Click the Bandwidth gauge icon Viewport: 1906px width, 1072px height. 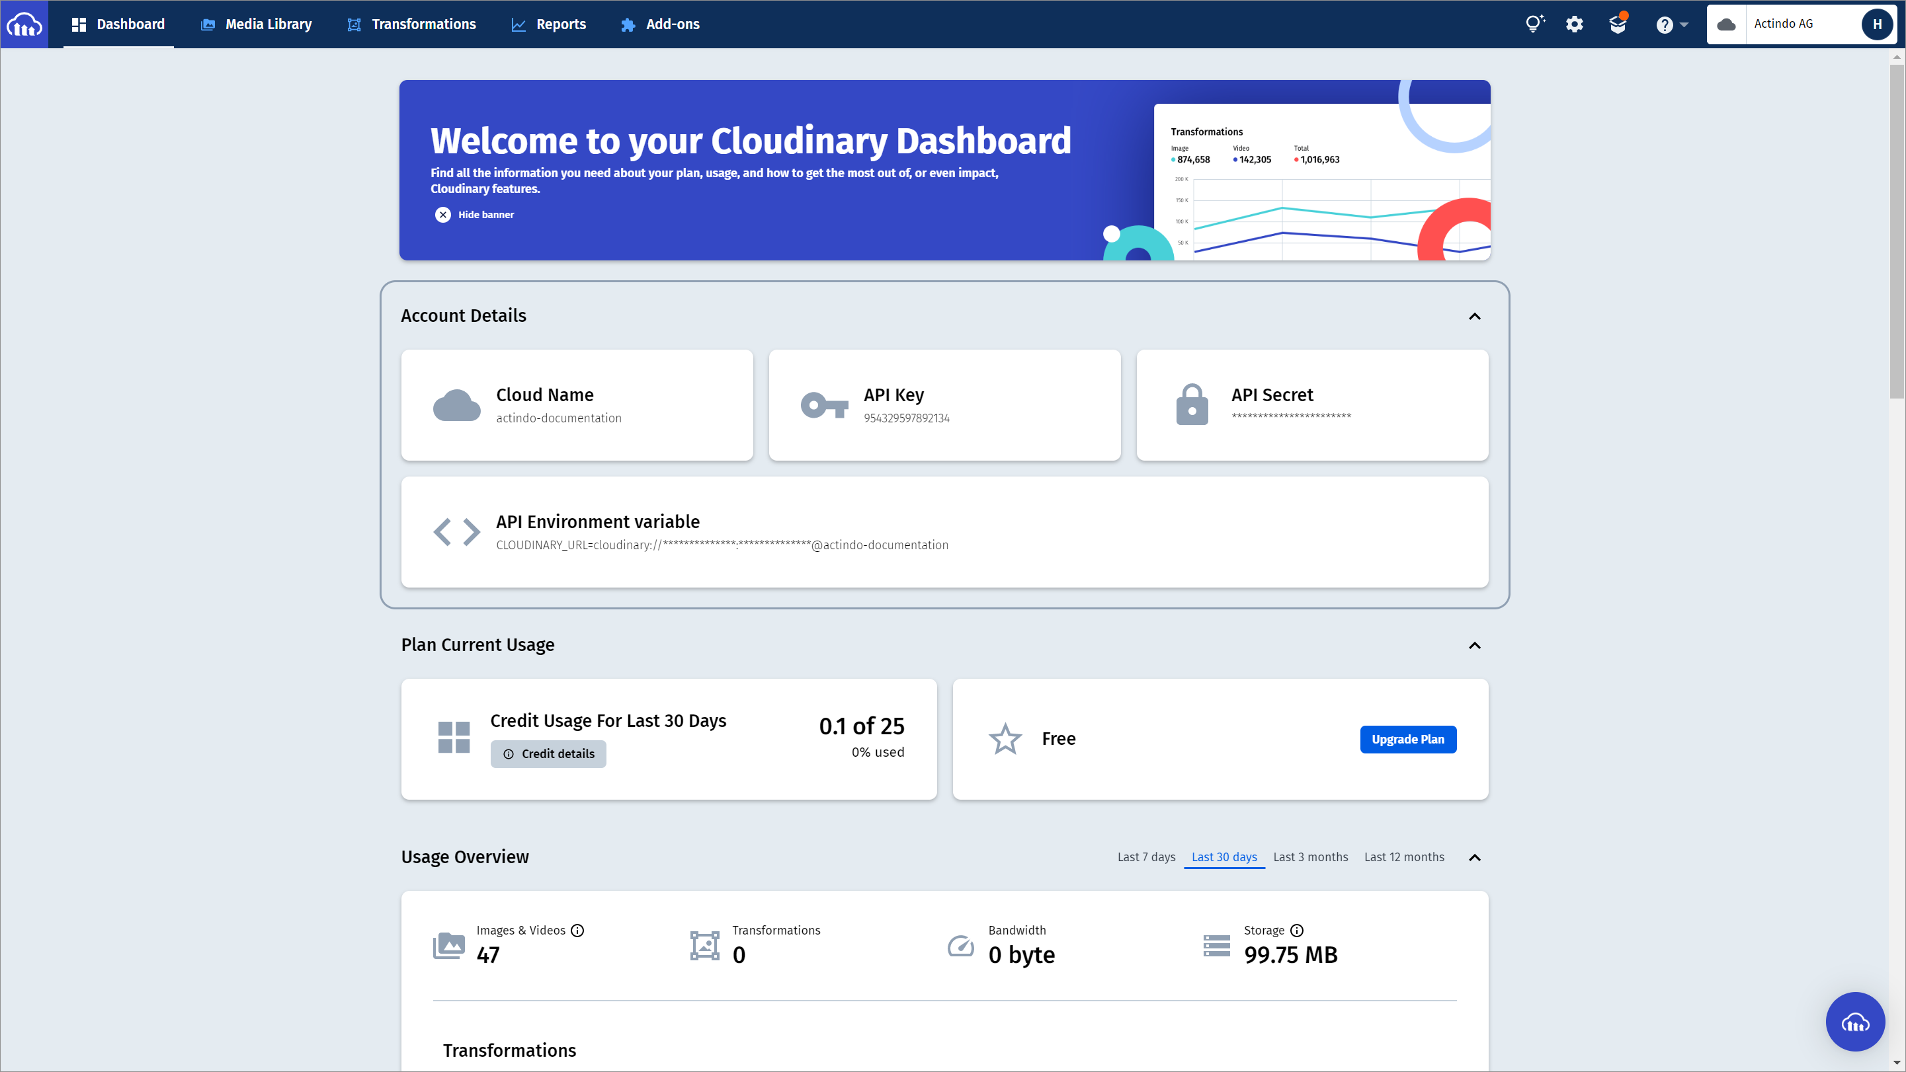(x=960, y=946)
